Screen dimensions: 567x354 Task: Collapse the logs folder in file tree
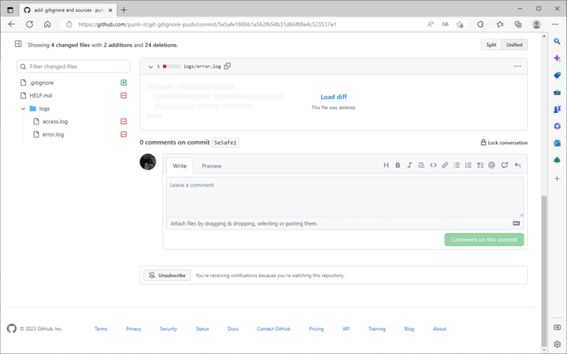(x=24, y=108)
